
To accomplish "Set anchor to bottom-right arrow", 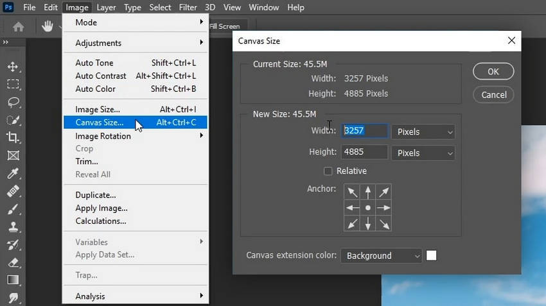I will [x=383, y=224].
